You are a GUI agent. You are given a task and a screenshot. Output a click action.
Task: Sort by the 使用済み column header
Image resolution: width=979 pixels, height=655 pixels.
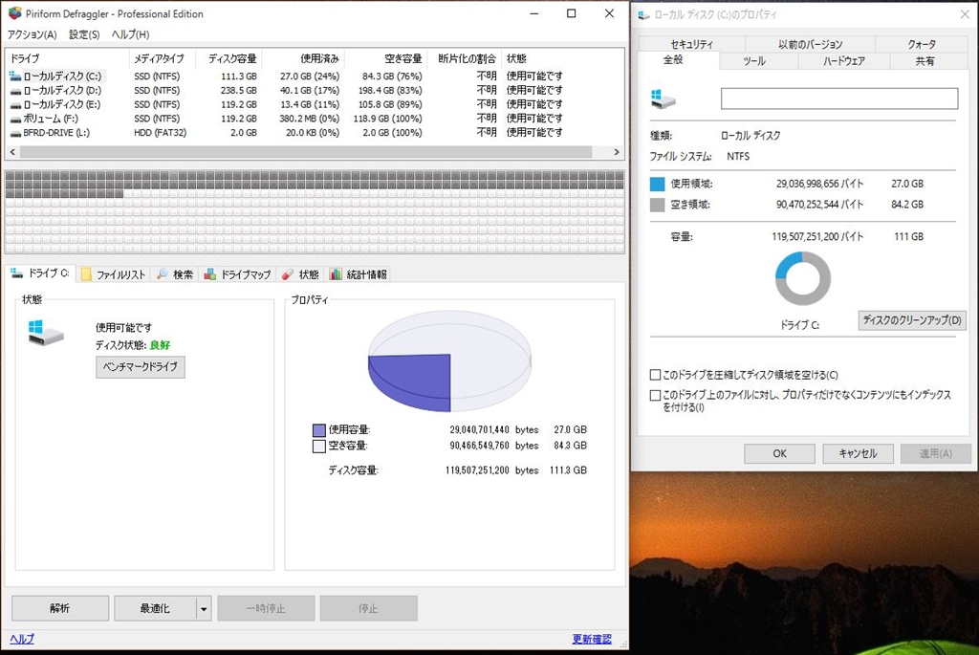pos(303,58)
